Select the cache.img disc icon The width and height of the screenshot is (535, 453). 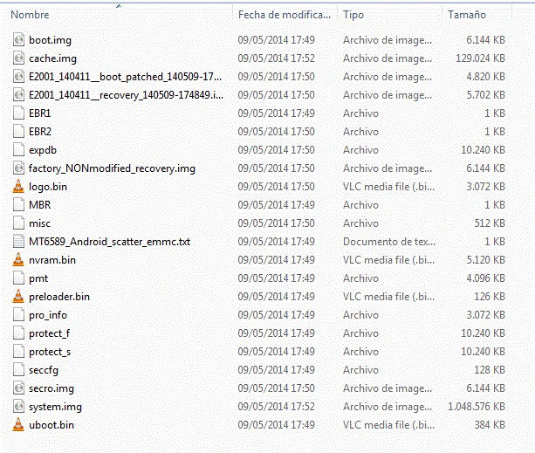(20, 58)
